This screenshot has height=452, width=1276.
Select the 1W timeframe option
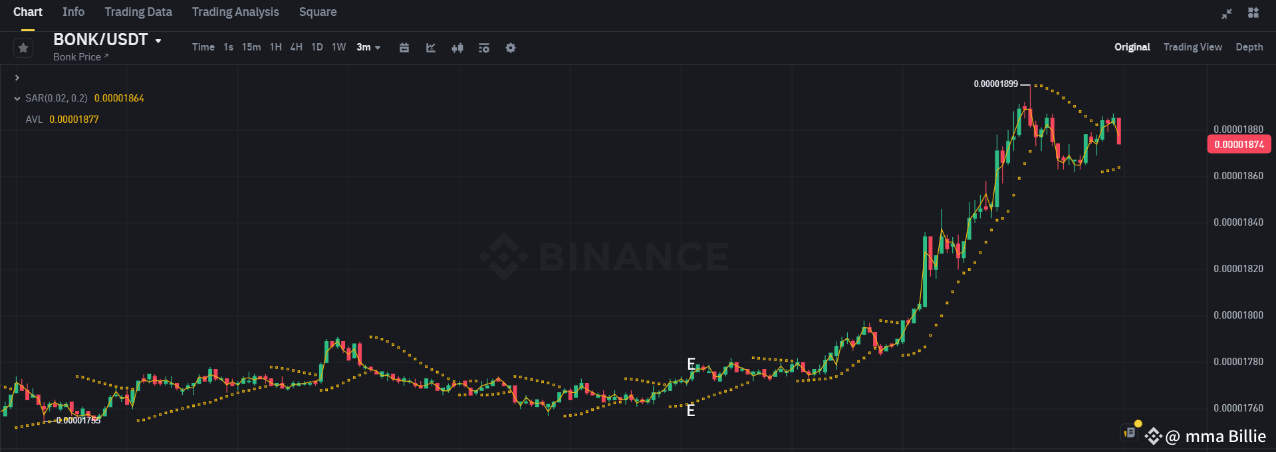tap(338, 47)
